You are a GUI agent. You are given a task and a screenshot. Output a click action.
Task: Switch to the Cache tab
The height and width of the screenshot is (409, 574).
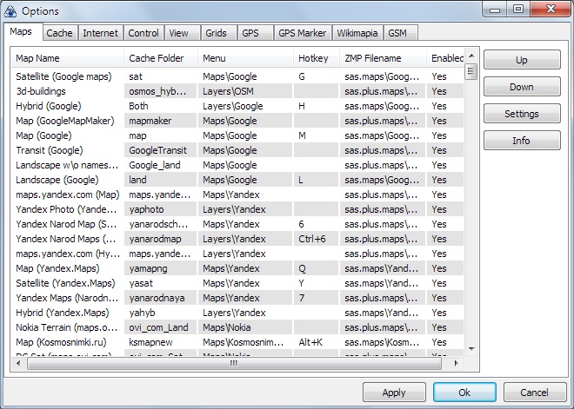(x=60, y=33)
